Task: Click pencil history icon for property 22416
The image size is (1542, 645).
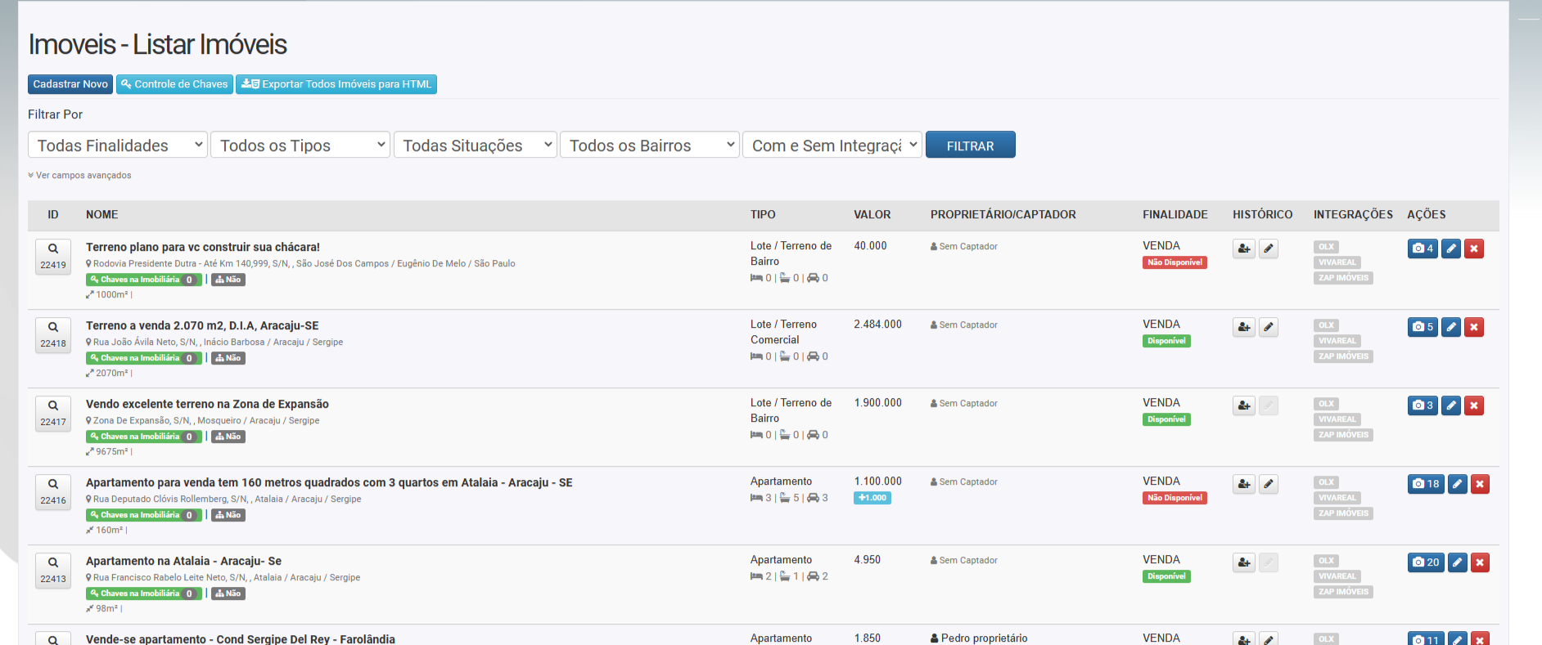Action: [x=1268, y=484]
